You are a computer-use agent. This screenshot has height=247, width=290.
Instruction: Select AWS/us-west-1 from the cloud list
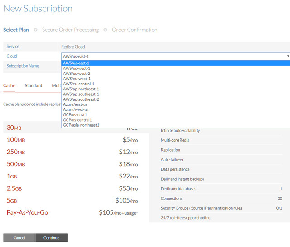click(77, 69)
